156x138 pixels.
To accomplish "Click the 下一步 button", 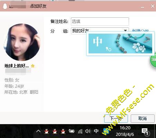I will (x=116, y=119).
